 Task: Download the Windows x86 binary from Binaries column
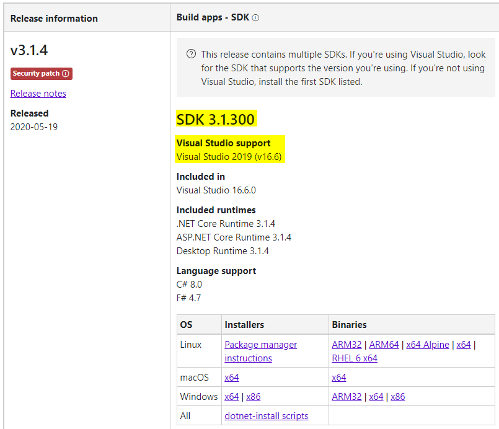coord(397,396)
